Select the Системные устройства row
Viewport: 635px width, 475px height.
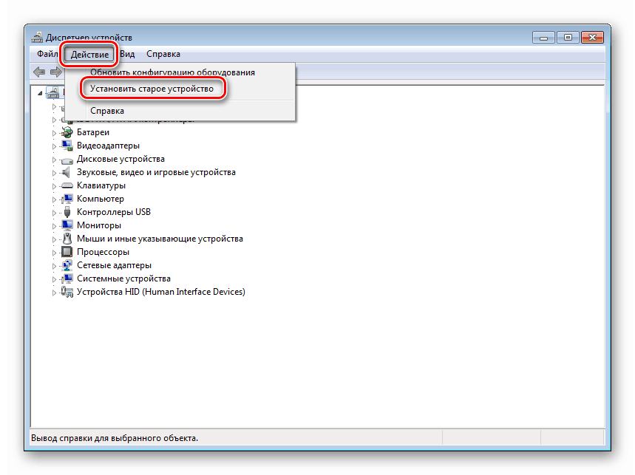pyautogui.click(x=123, y=278)
